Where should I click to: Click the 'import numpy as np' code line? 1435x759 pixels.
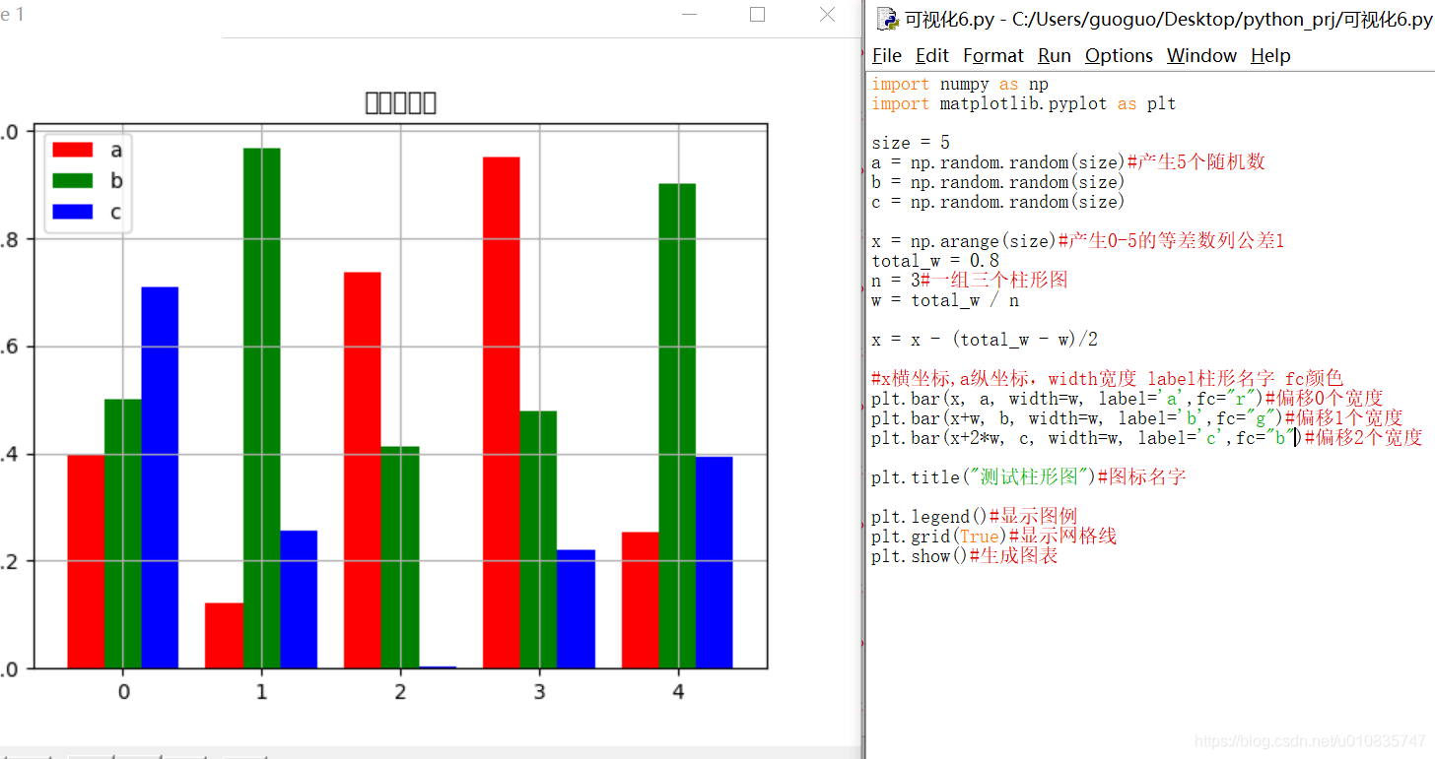tap(960, 85)
